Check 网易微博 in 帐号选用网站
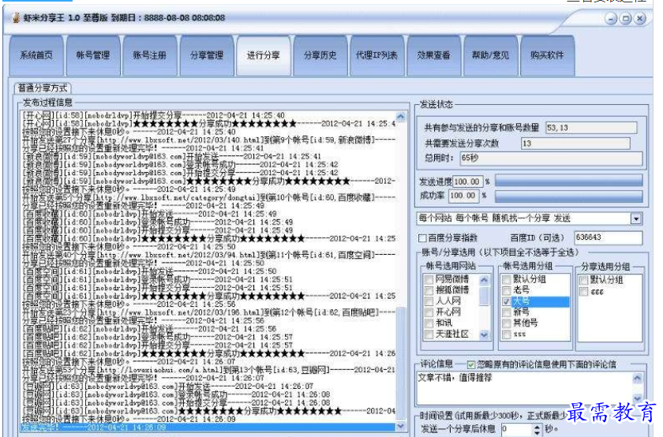 [x=429, y=280]
